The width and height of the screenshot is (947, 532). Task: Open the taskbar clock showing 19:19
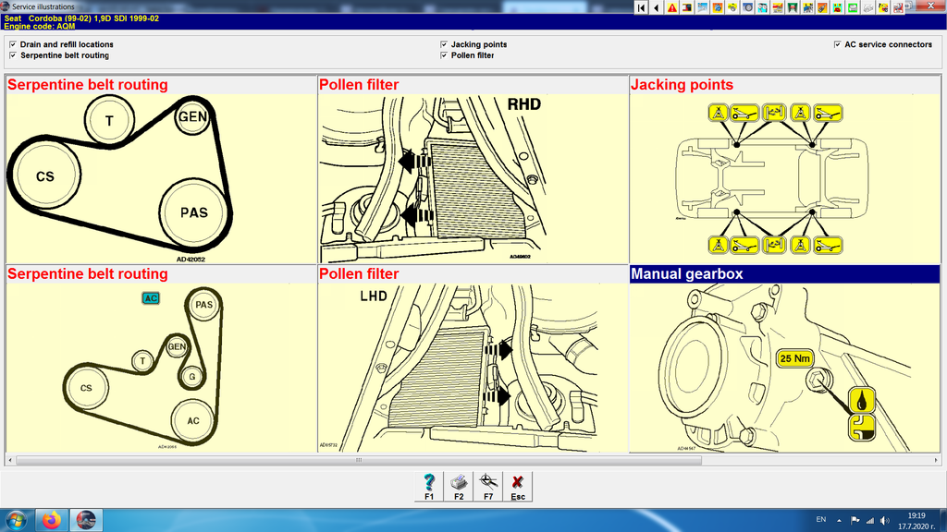point(916,521)
